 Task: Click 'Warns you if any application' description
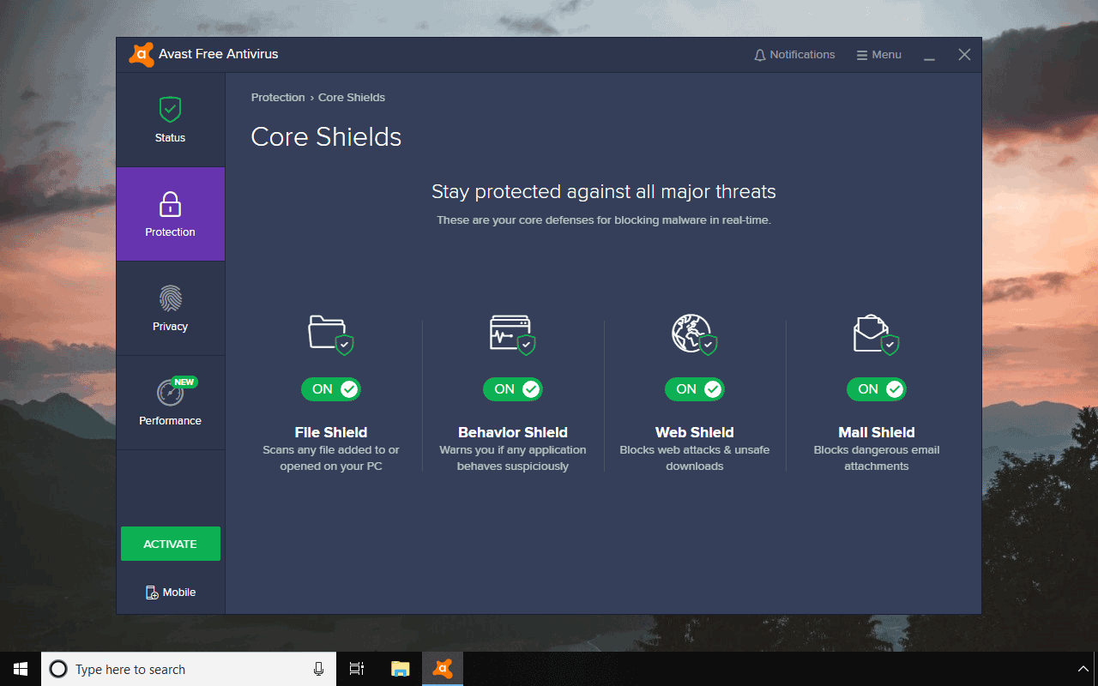click(x=513, y=450)
